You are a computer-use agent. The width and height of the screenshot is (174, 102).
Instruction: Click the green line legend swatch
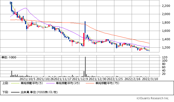click(15, 83)
